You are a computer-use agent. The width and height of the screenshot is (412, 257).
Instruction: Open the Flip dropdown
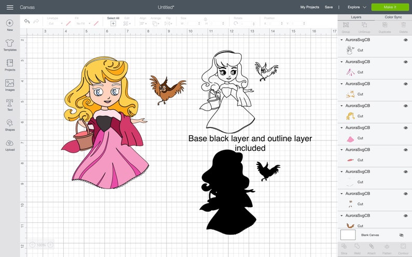168,24
